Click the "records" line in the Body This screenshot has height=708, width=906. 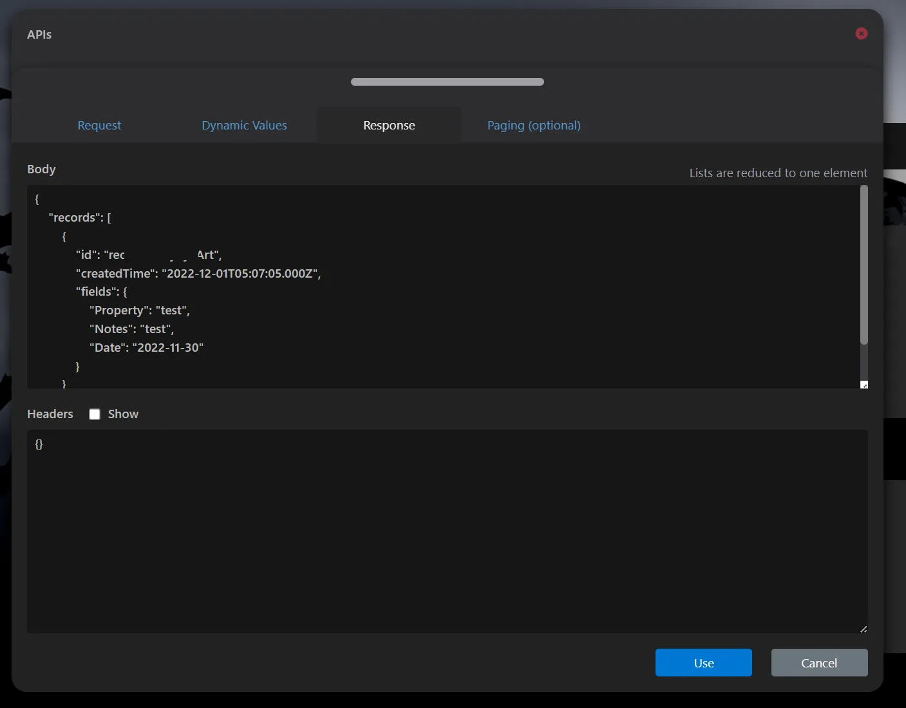click(x=79, y=218)
